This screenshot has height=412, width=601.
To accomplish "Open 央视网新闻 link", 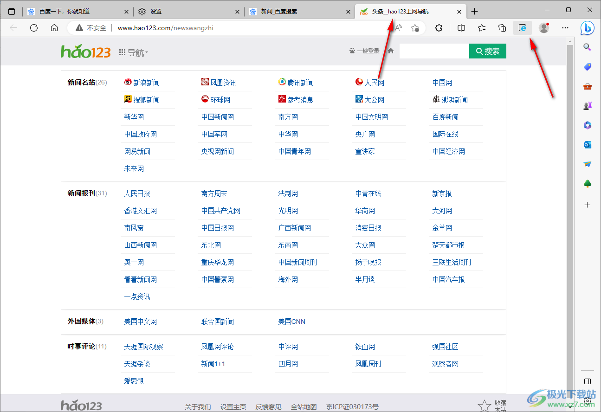I will point(217,151).
